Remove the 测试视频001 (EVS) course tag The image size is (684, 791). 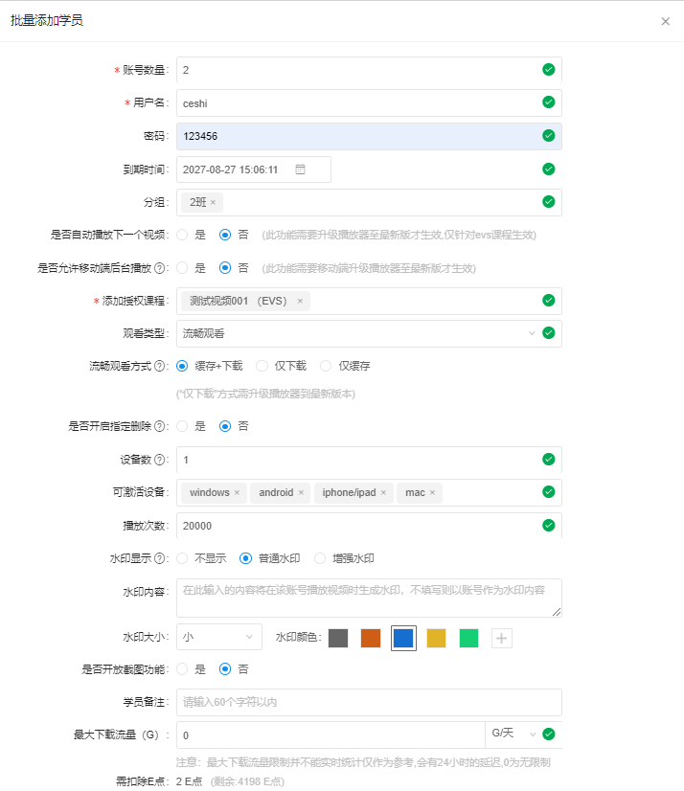point(300,301)
